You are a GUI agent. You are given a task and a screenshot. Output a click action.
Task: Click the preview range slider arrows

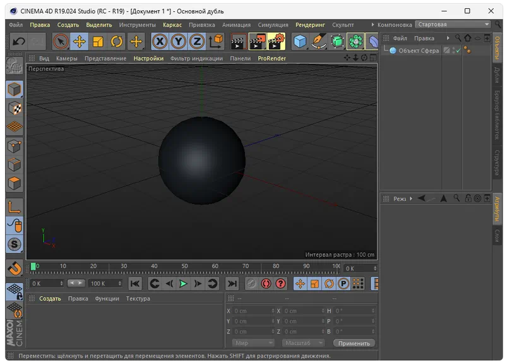click(76, 283)
